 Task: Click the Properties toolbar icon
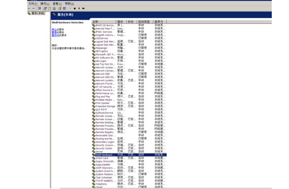click(x=45, y=8)
